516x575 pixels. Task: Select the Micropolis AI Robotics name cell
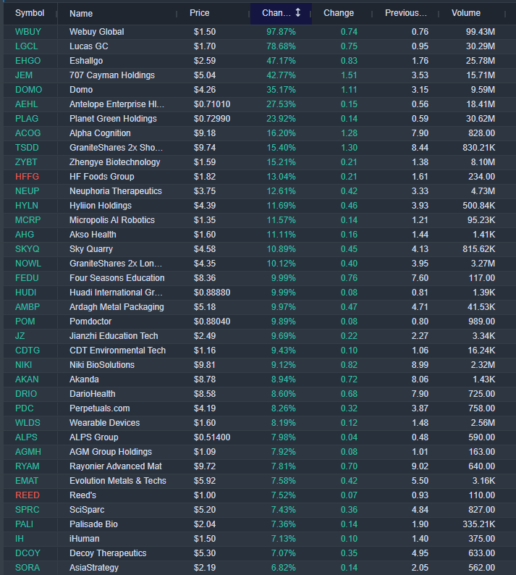point(112,220)
